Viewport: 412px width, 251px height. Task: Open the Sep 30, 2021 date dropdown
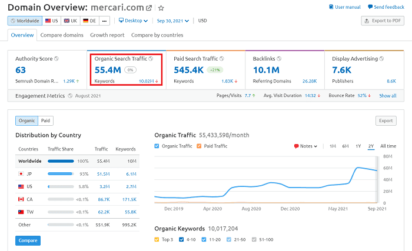point(173,21)
